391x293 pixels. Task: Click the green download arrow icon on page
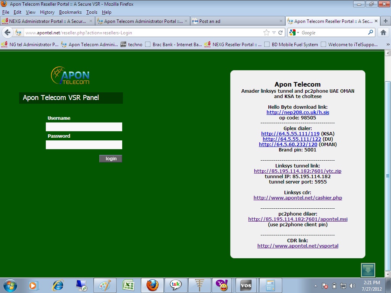368,270
